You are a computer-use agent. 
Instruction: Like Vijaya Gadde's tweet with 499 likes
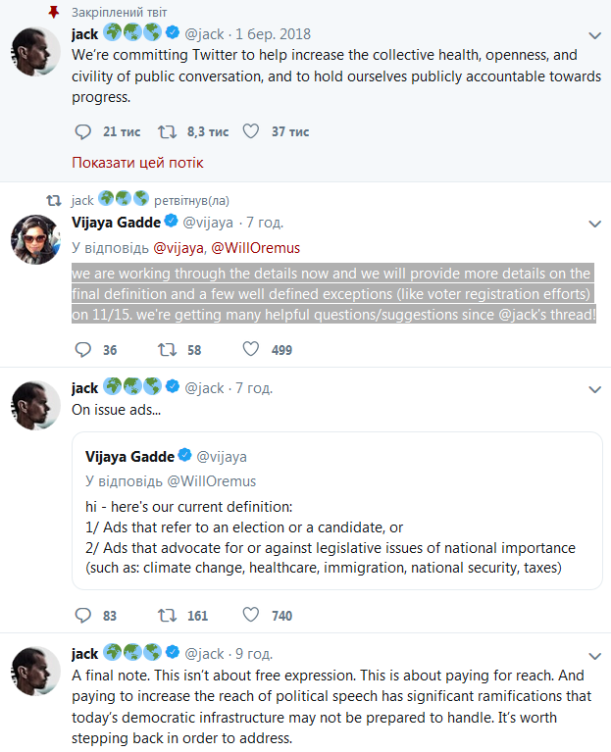(x=251, y=349)
